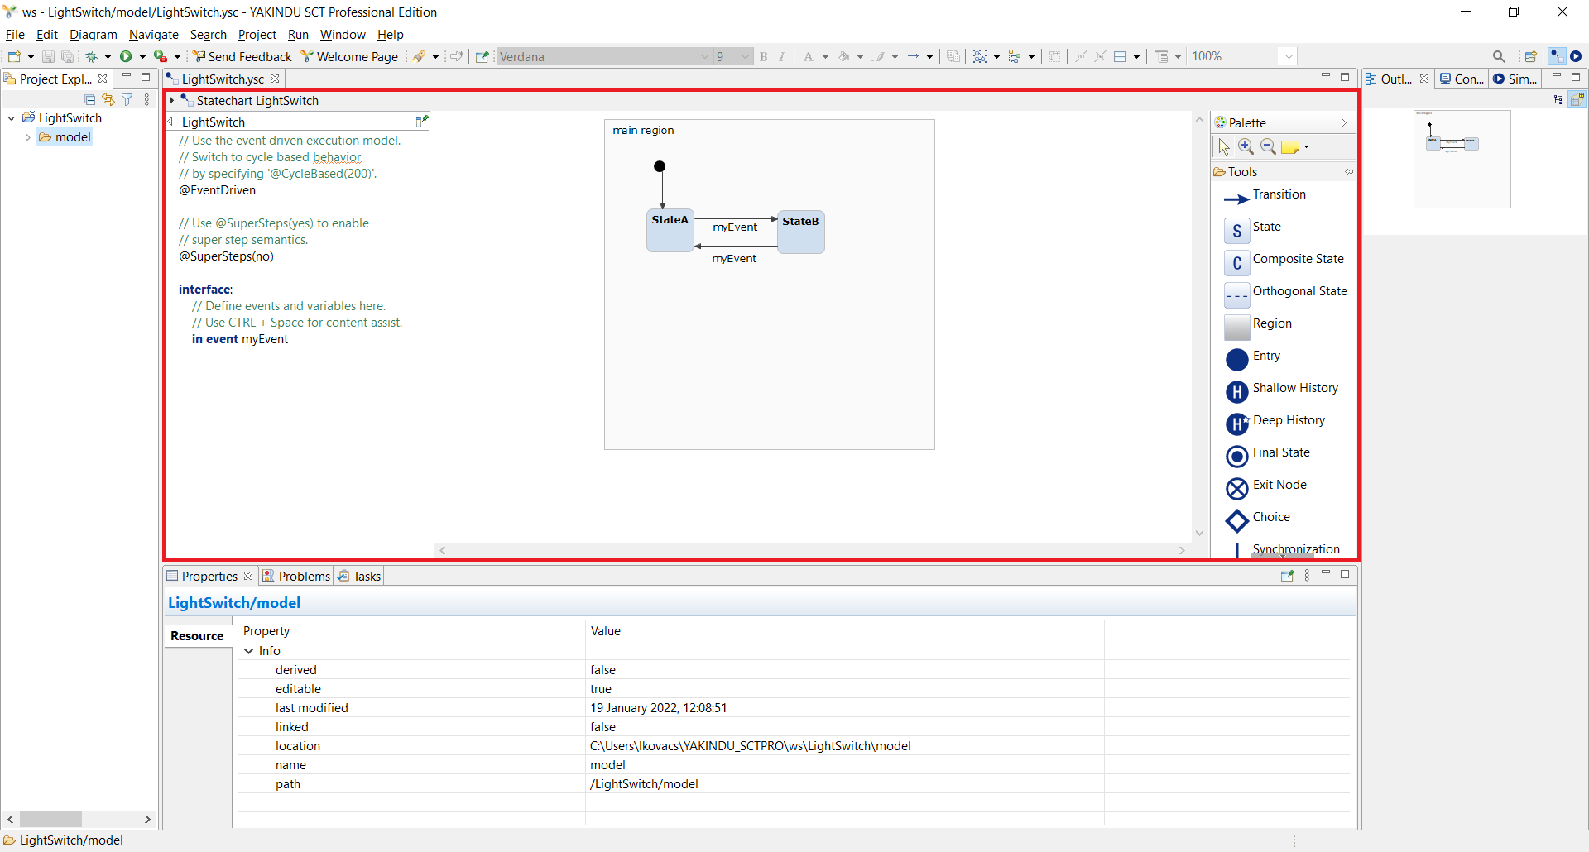Select StateB in the diagram
Screen dimensions: 1589x852
[x=800, y=232]
